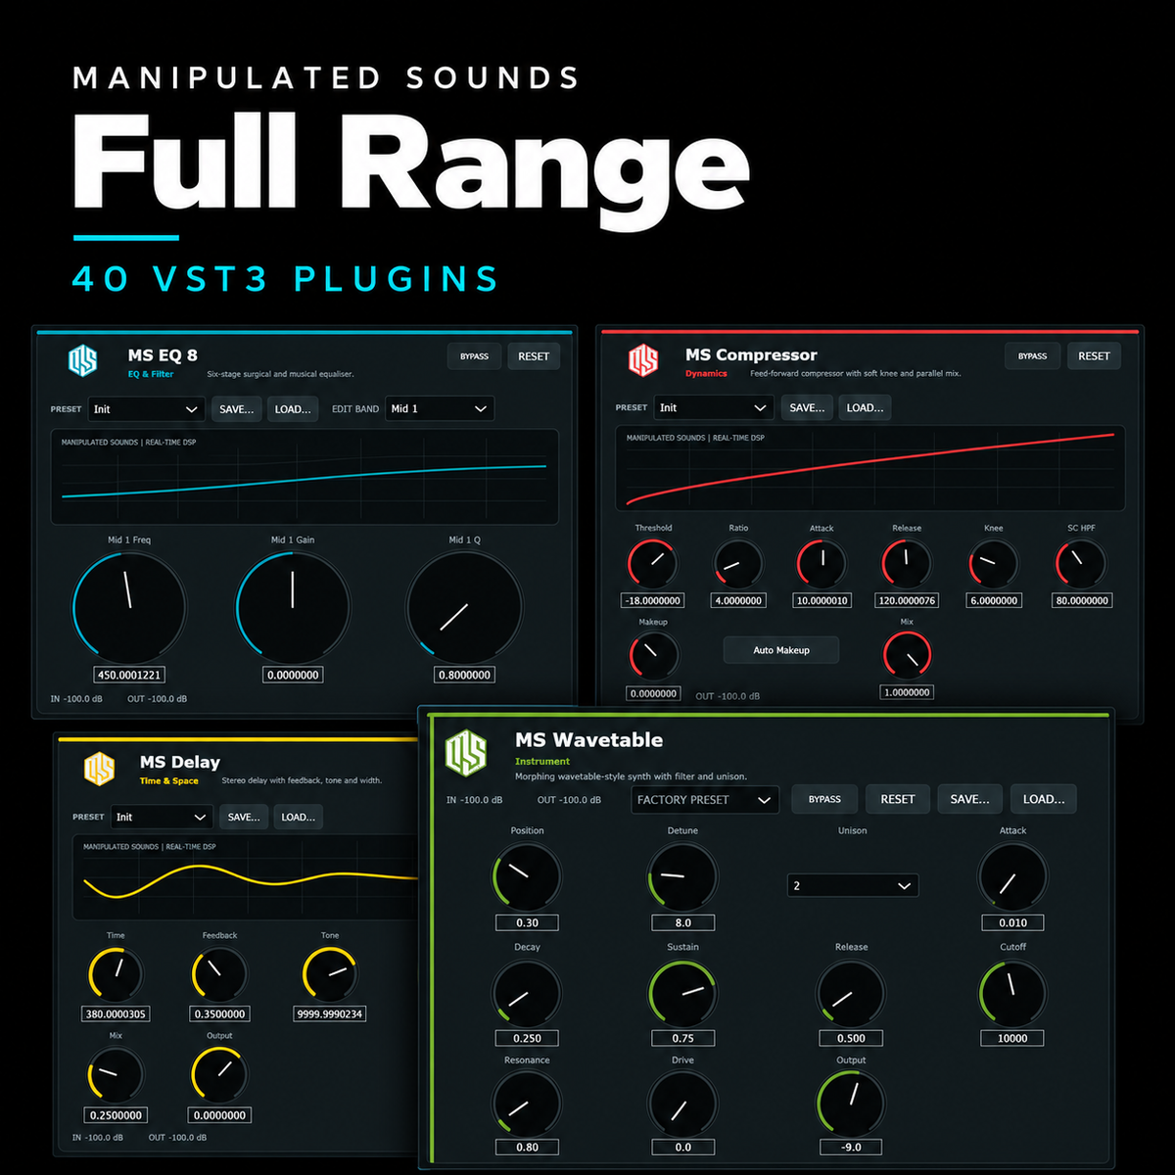Click the SC HPF knob
This screenshot has height=1175, width=1175.
1081,563
